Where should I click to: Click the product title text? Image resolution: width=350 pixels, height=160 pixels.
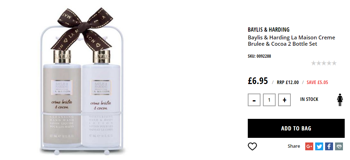point(291,40)
